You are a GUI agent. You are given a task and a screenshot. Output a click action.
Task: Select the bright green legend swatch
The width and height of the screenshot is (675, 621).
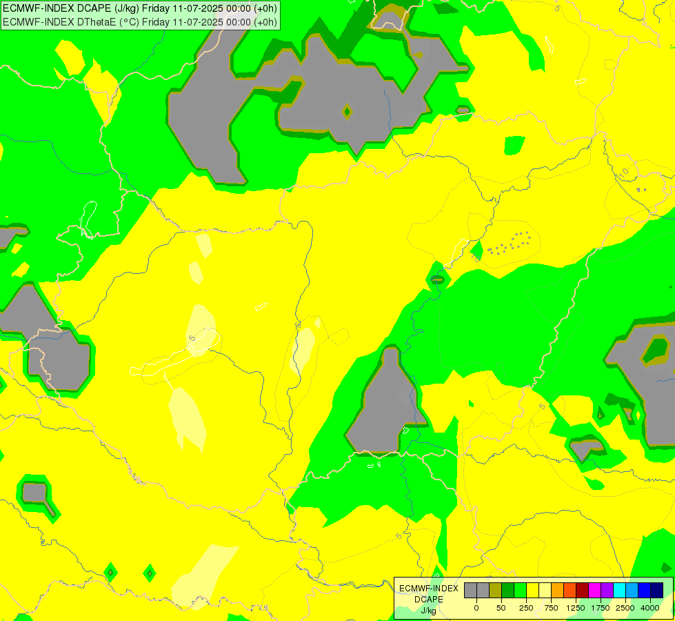520,591
